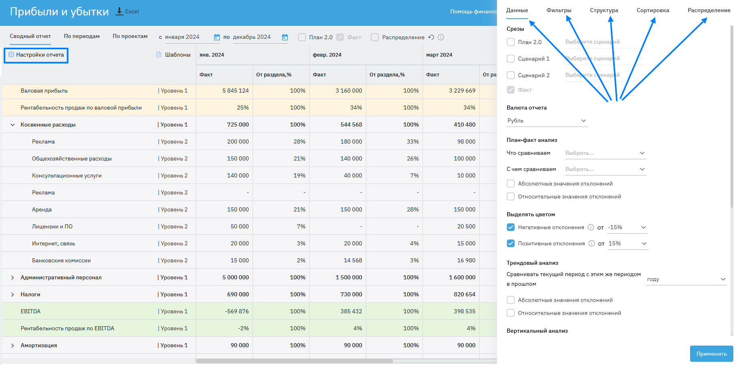Open the По периодам tab

pyautogui.click(x=82, y=36)
